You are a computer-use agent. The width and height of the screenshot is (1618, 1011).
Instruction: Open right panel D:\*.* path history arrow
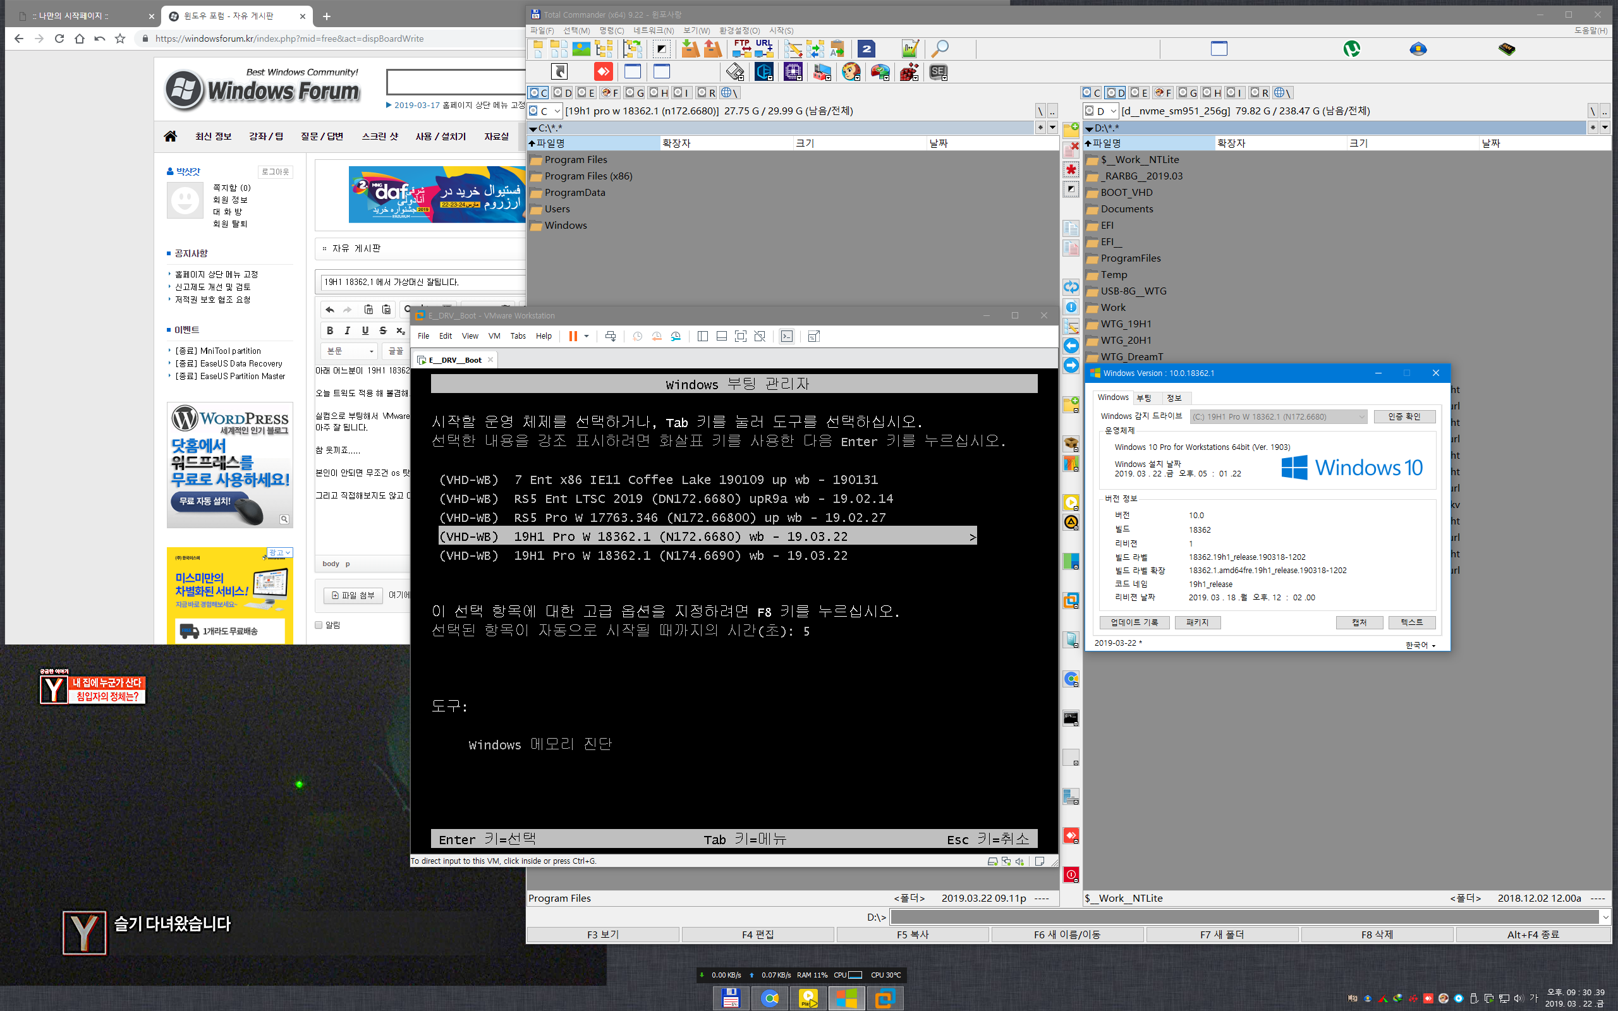click(1605, 128)
